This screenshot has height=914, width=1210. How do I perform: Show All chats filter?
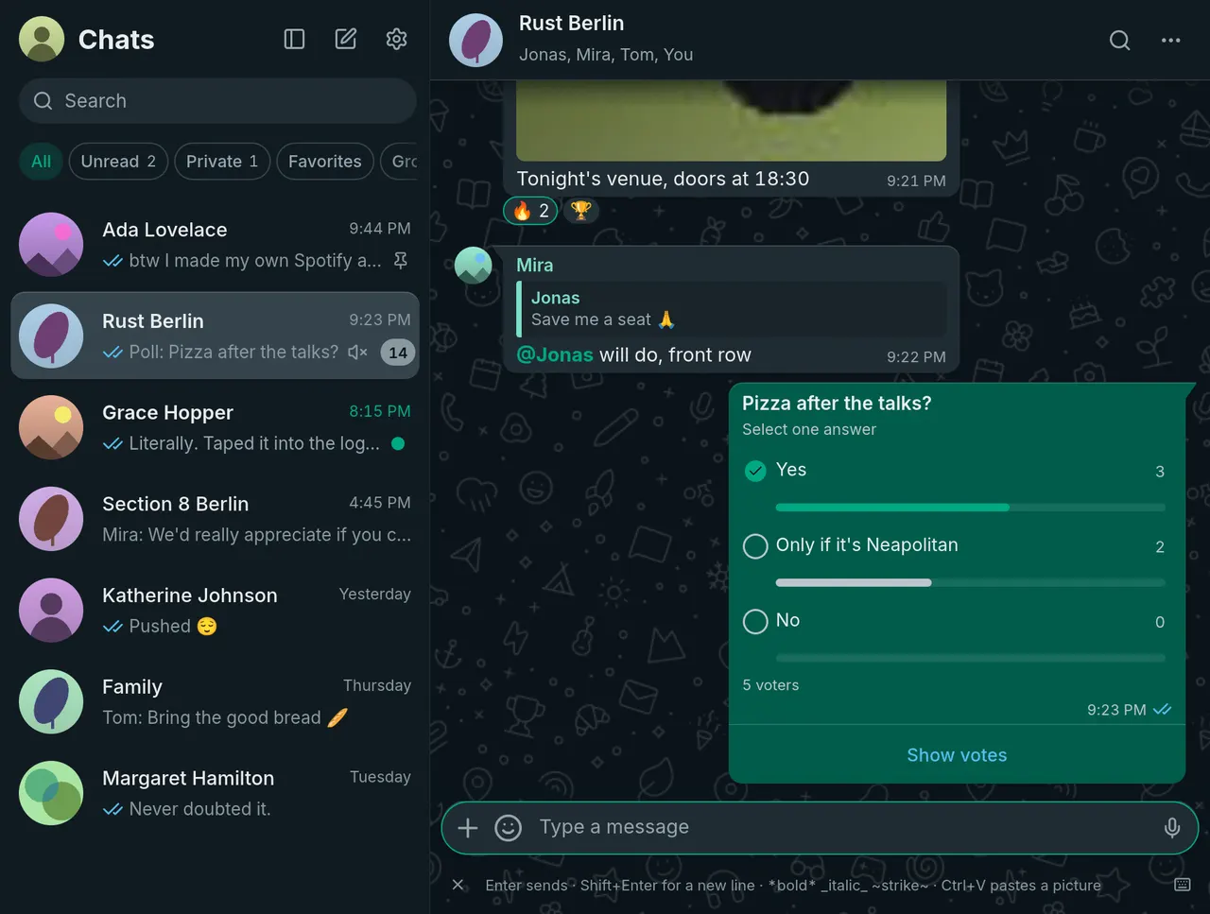click(41, 162)
